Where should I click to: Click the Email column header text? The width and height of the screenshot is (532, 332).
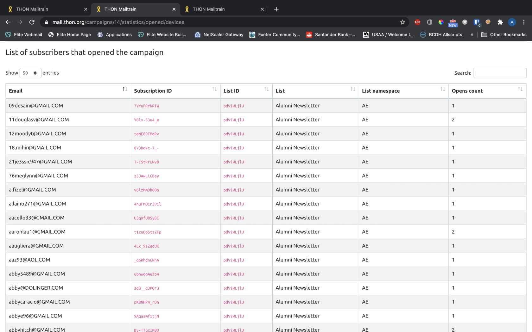click(16, 91)
